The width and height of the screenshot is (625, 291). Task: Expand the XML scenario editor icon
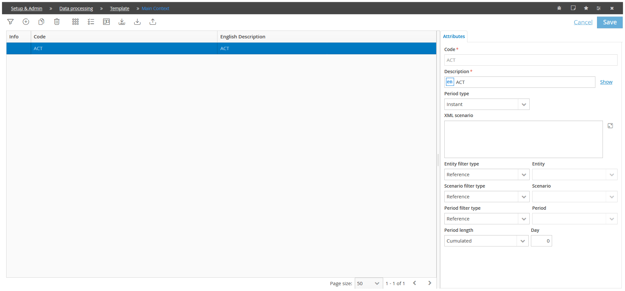[x=610, y=126]
